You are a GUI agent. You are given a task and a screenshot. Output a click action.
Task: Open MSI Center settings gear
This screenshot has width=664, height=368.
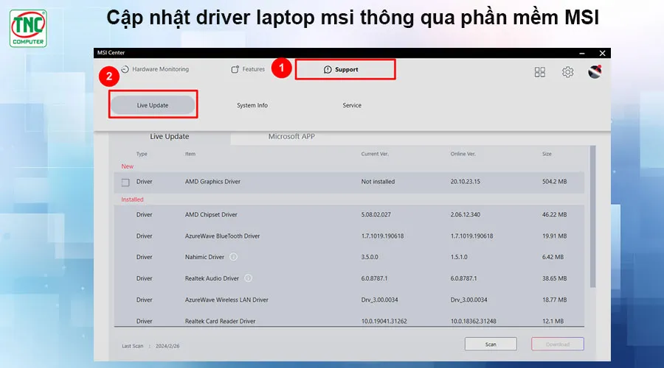(567, 72)
